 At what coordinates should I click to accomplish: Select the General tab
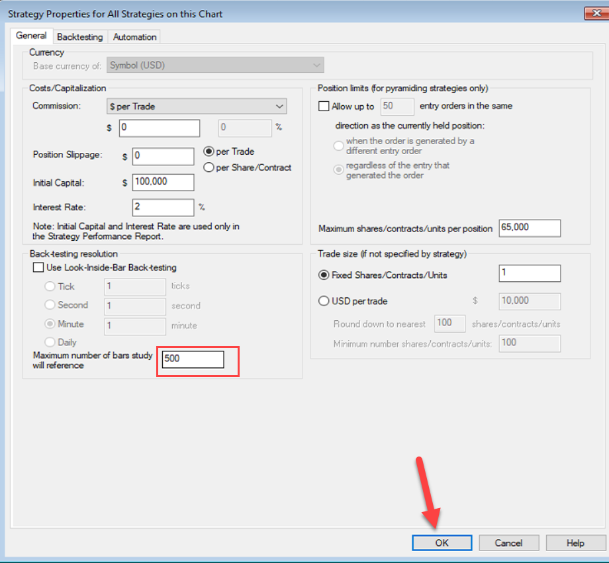click(31, 36)
